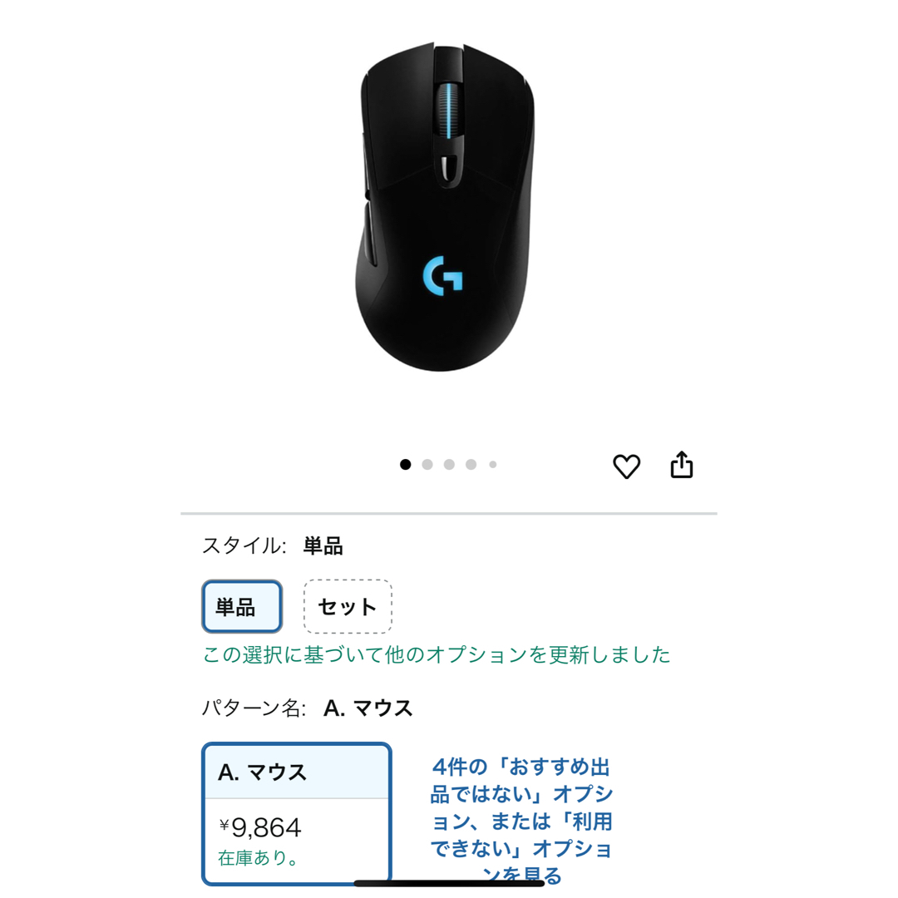Tap the green オプションを更新しました message

pyautogui.click(x=437, y=654)
